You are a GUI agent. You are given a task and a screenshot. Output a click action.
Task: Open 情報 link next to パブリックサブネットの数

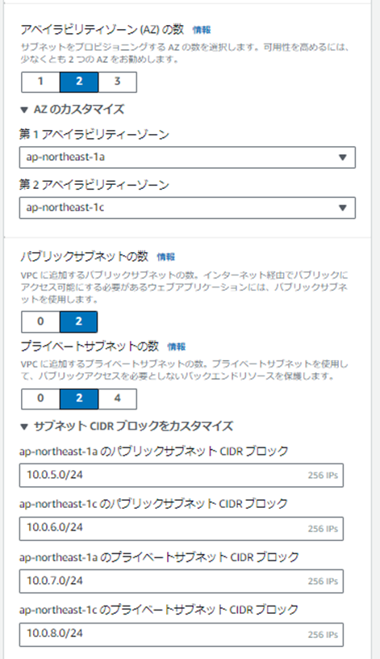[166, 257]
